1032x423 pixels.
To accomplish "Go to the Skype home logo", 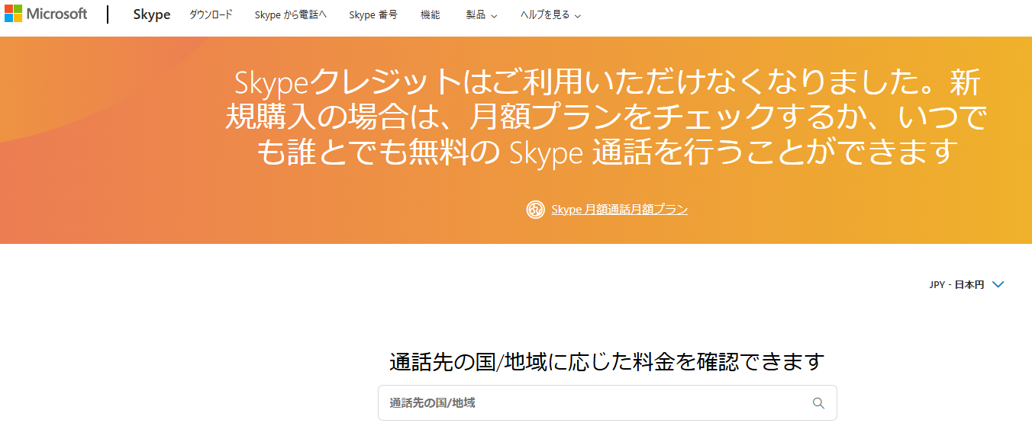I will click(x=152, y=14).
